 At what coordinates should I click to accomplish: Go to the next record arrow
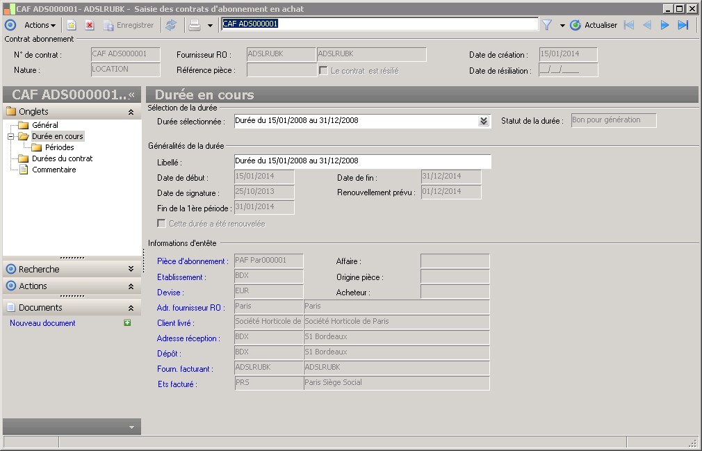pos(664,25)
